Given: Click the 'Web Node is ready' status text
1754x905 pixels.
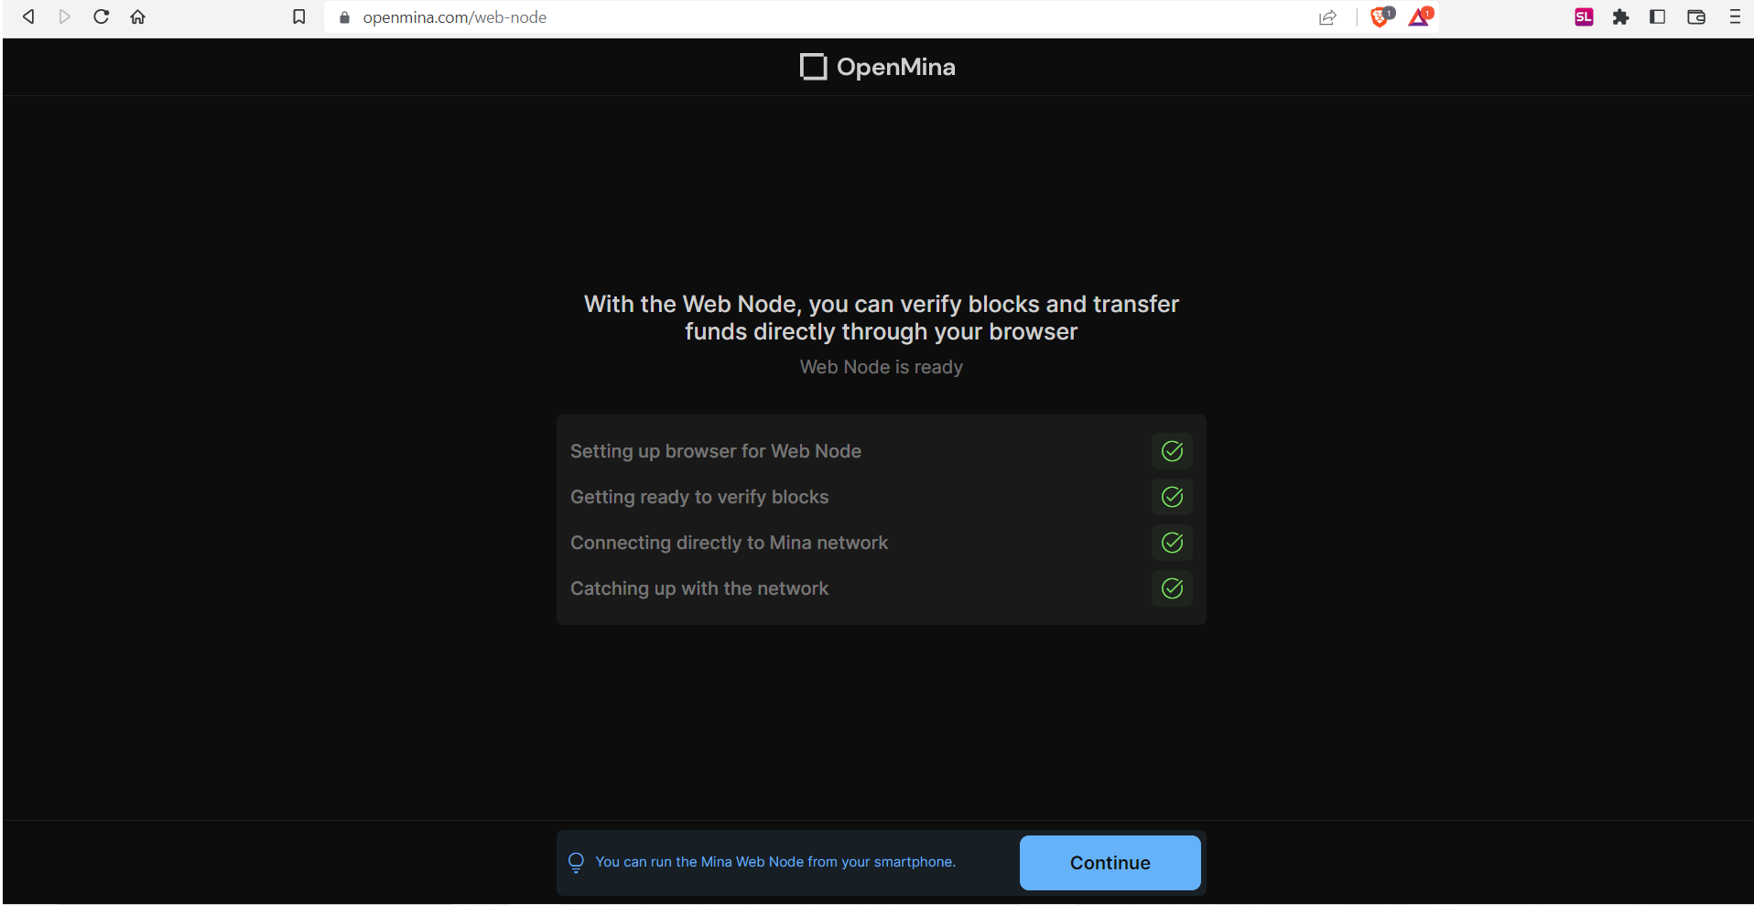Looking at the screenshot, I should click(881, 367).
